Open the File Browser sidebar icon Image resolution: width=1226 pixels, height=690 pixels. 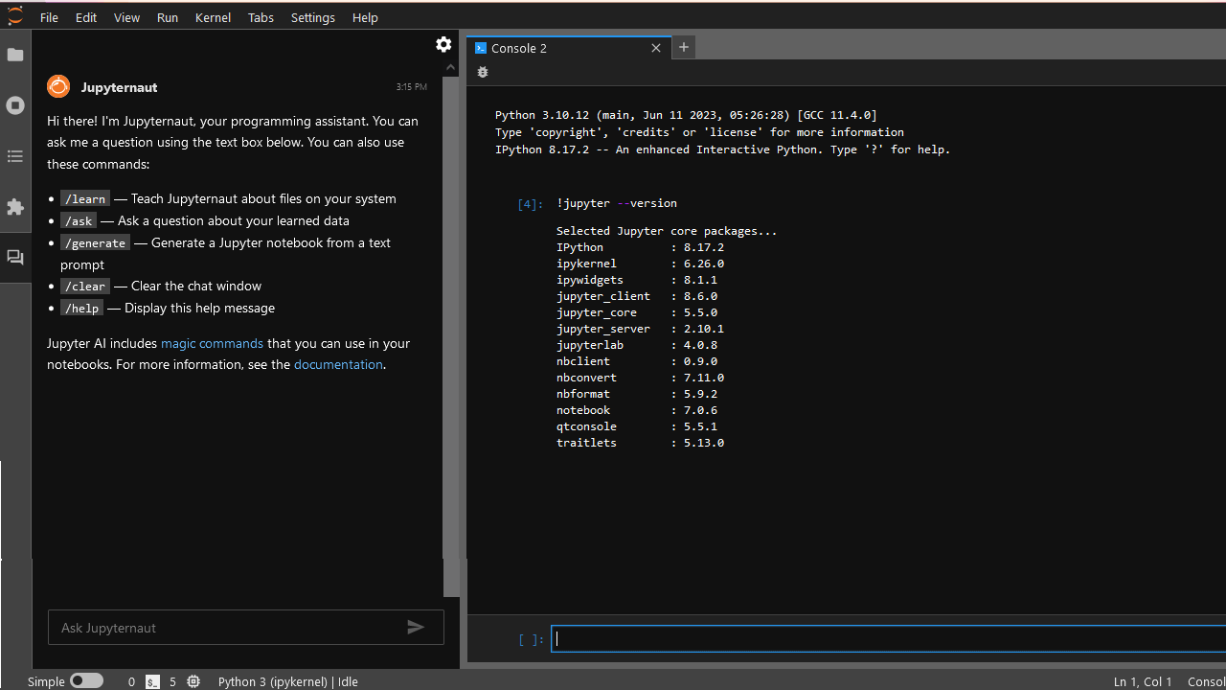pos(15,55)
